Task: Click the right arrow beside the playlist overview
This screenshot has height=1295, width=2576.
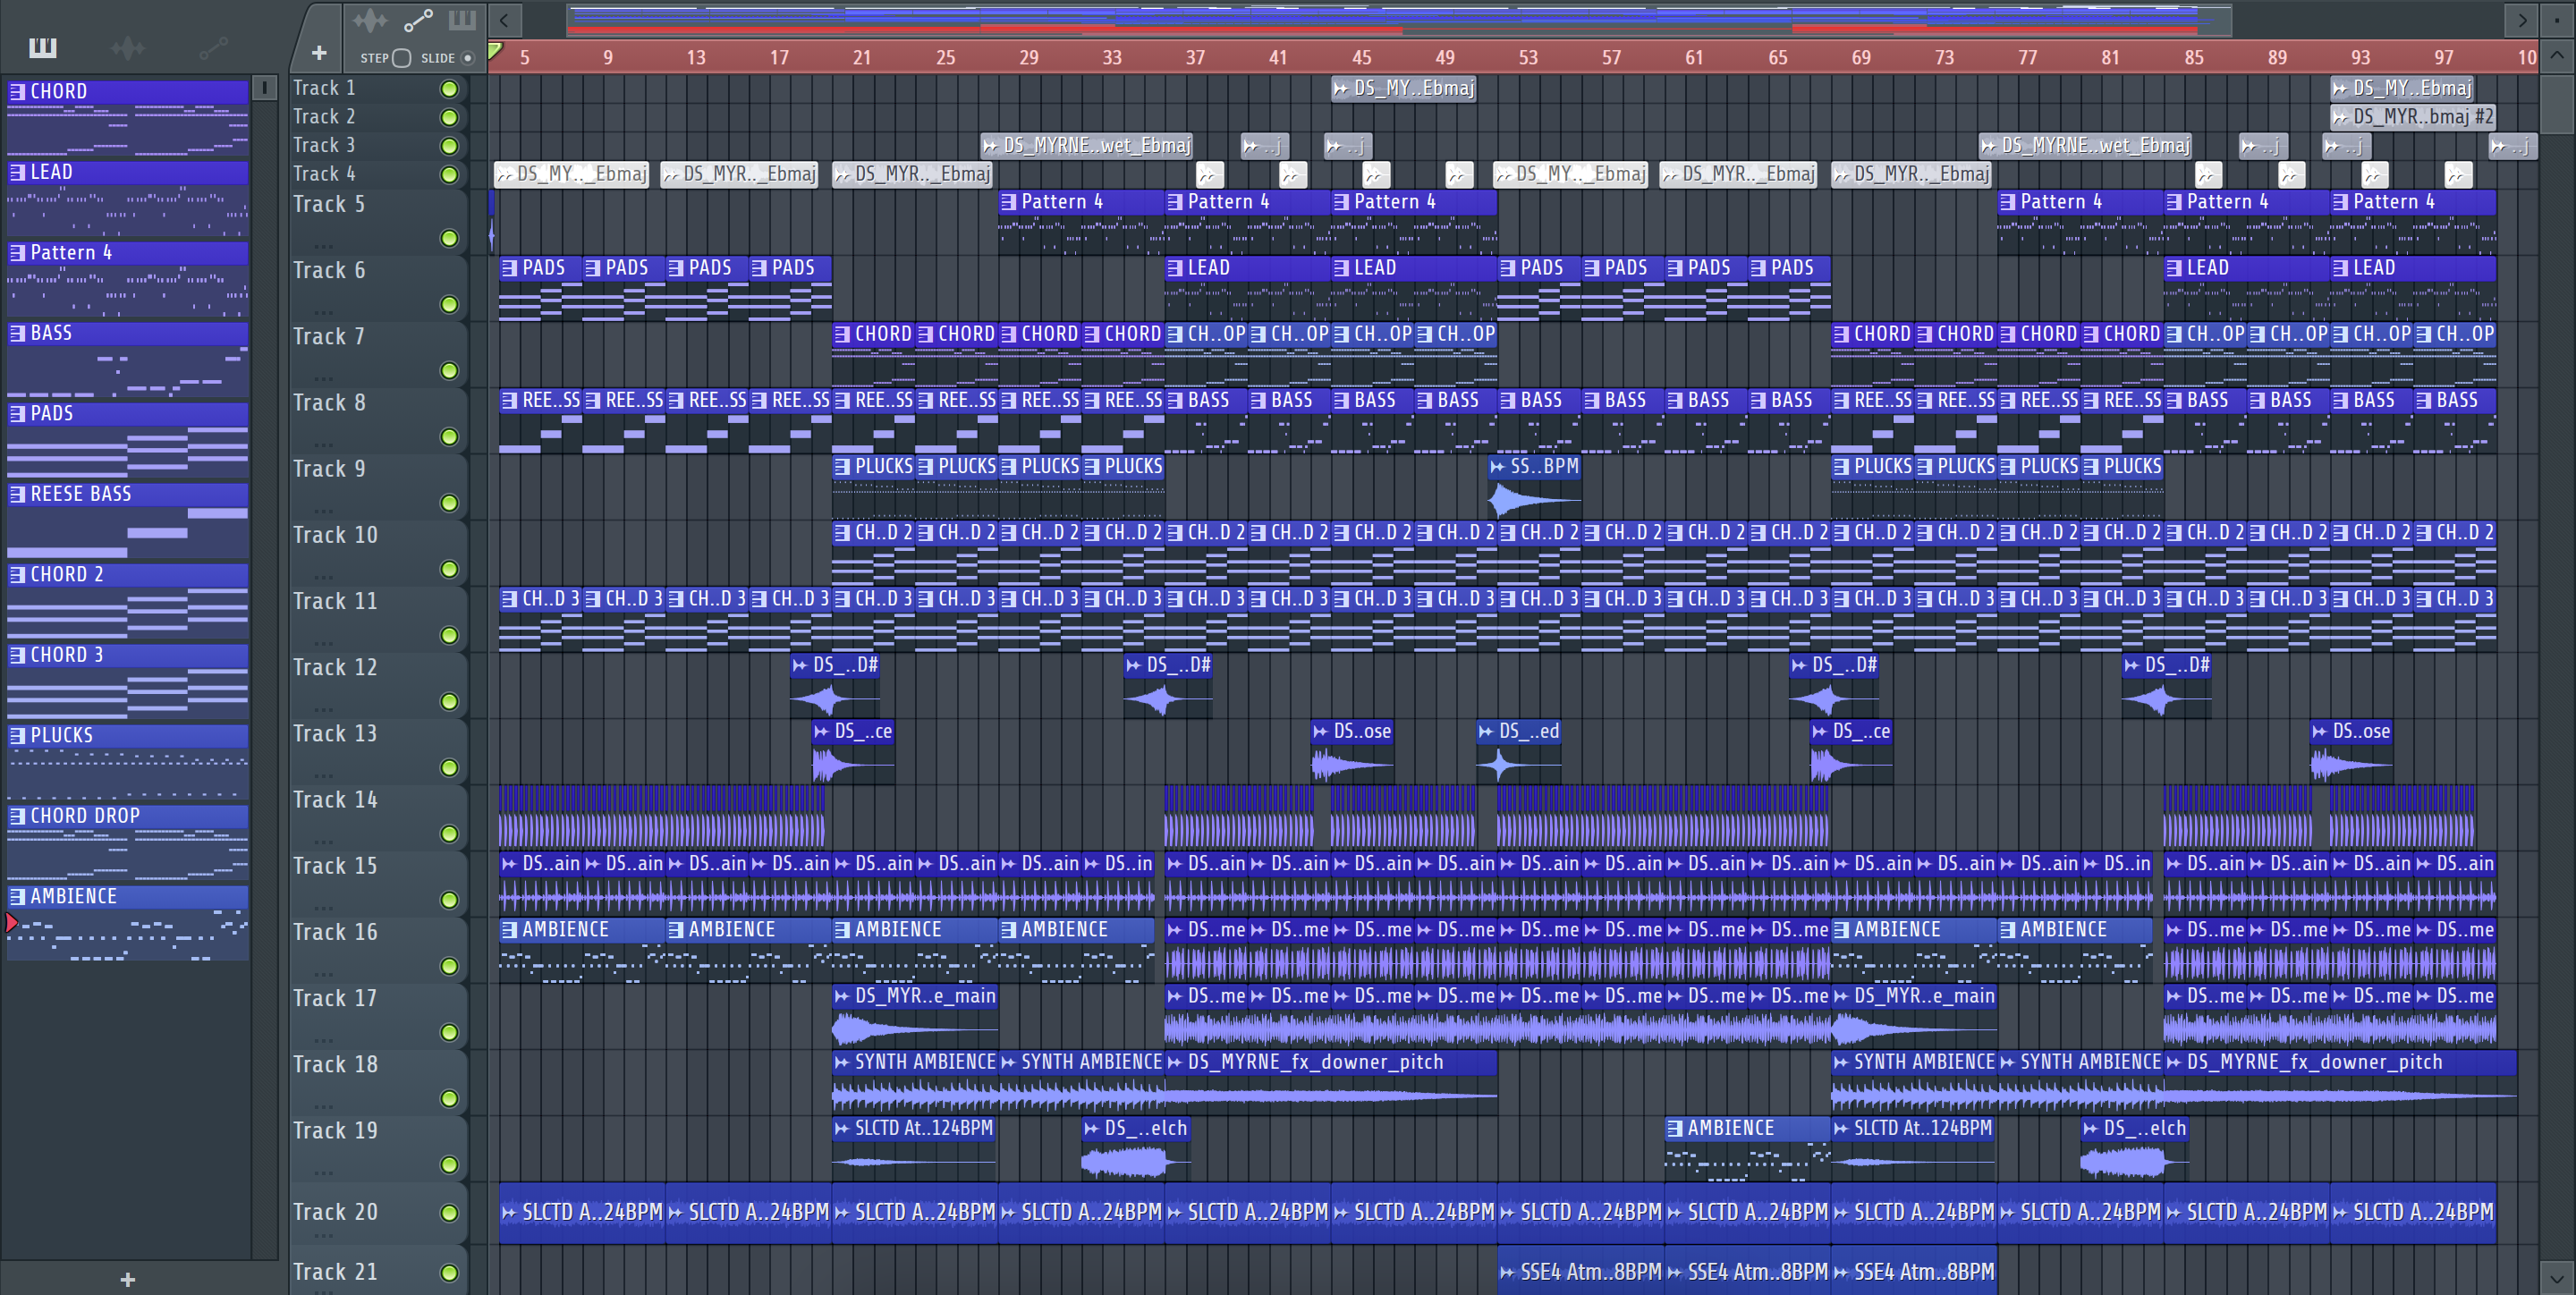Action: point(2522,19)
